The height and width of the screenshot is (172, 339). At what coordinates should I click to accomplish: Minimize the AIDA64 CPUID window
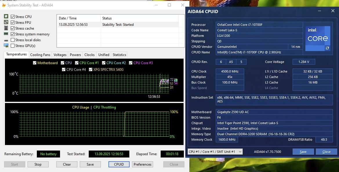[x=320, y=11]
